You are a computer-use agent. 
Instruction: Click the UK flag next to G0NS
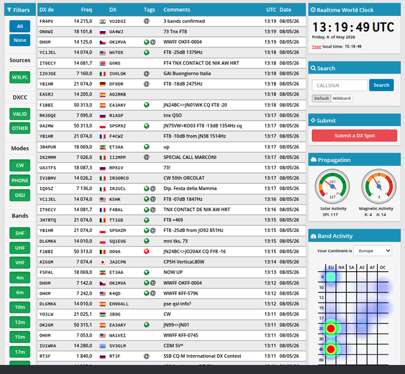(103, 63)
